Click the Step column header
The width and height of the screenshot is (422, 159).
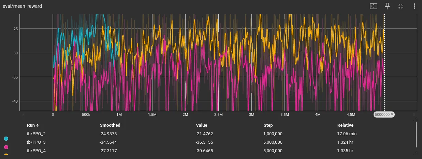(268, 125)
